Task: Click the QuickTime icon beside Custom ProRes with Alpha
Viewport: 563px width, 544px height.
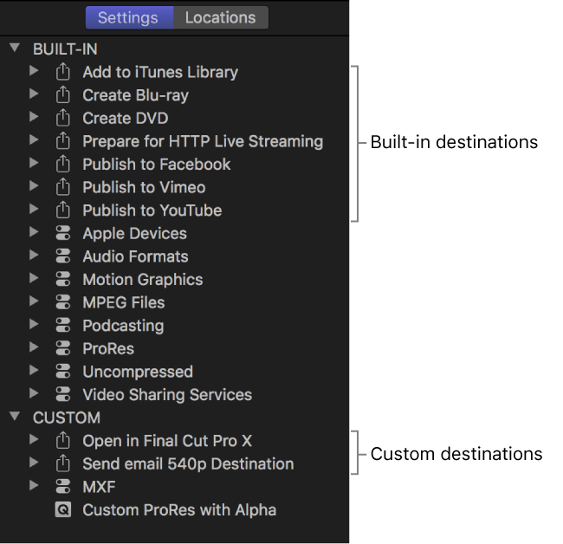Action: coord(63,509)
